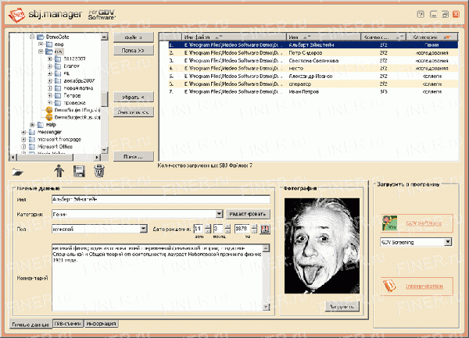This screenshot has height=338, width=469.
Task: Click the Поиск... button
Action: click(134, 156)
